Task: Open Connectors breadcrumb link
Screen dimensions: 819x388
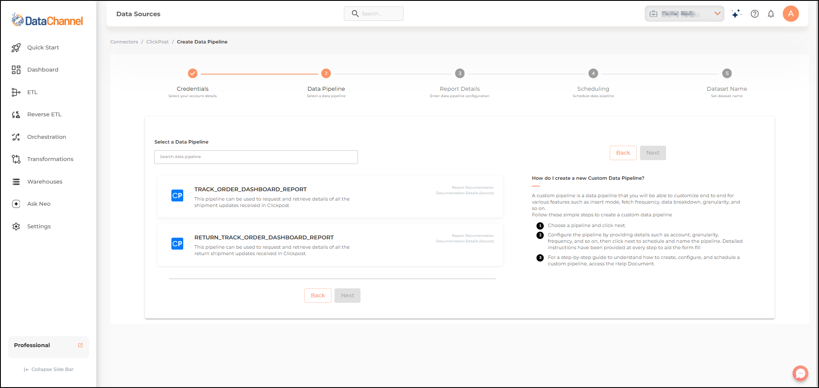Action: (x=124, y=42)
